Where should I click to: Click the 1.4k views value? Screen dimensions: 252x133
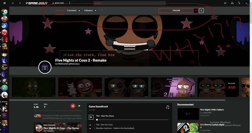tap(36, 107)
